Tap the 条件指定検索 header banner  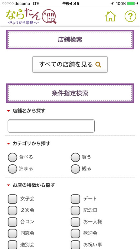pyautogui.click(x=70, y=93)
